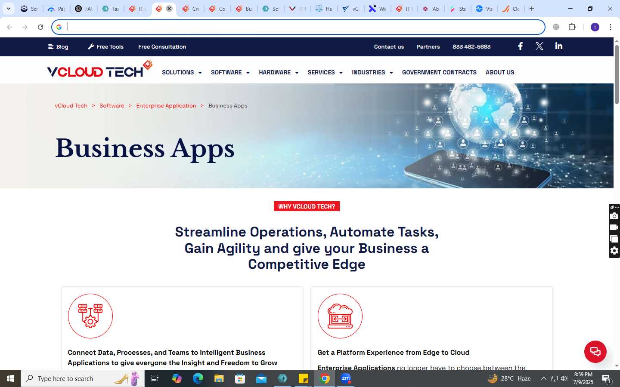The width and height of the screenshot is (620, 387).
Task: Open Copilot icon in taskbar
Action: pyautogui.click(x=177, y=378)
